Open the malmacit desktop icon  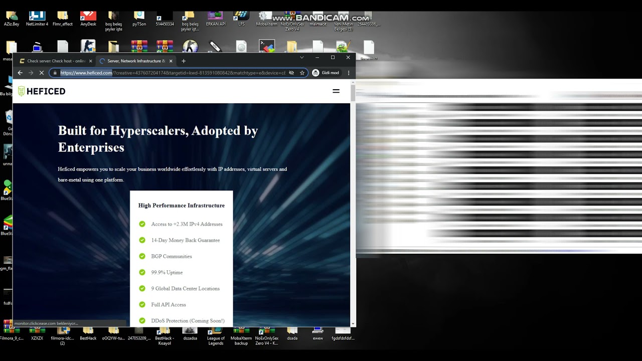(318, 19)
